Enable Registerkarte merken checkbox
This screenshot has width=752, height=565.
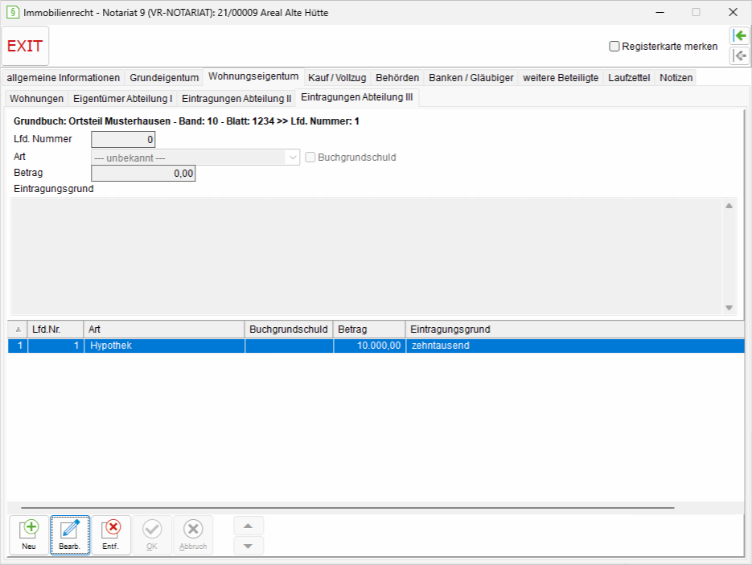pyautogui.click(x=614, y=47)
